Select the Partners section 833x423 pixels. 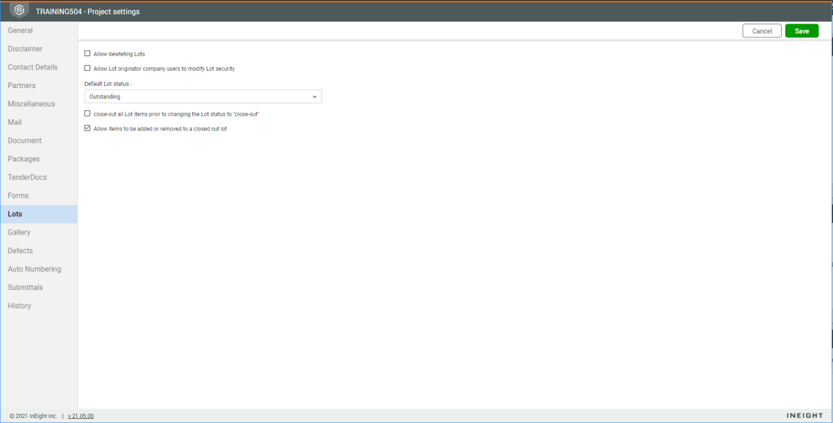tap(39, 86)
